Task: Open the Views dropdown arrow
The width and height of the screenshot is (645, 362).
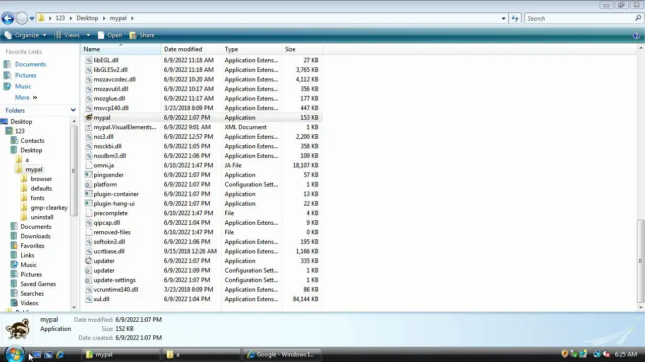Action: [88, 35]
